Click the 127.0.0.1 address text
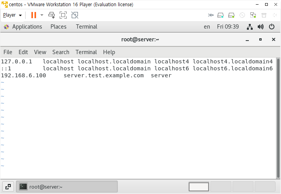This screenshot has height=194, width=281. pyautogui.click(x=17, y=61)
